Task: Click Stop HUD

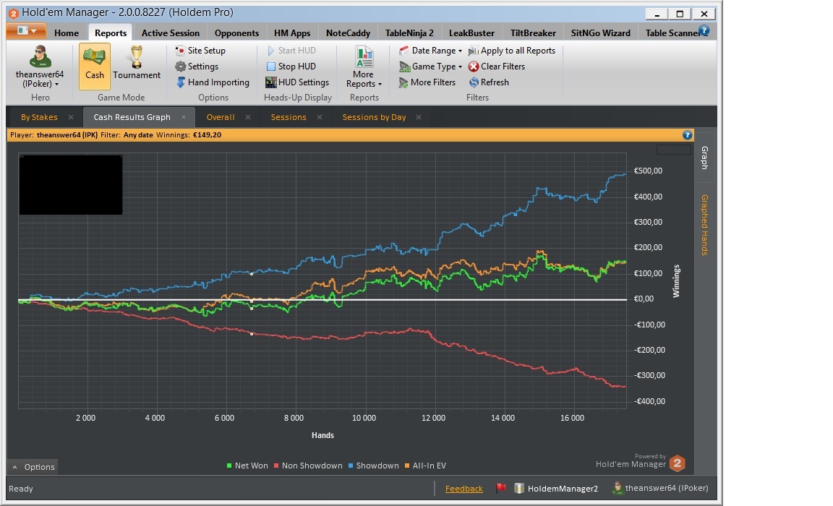Action: click(291, 67)
